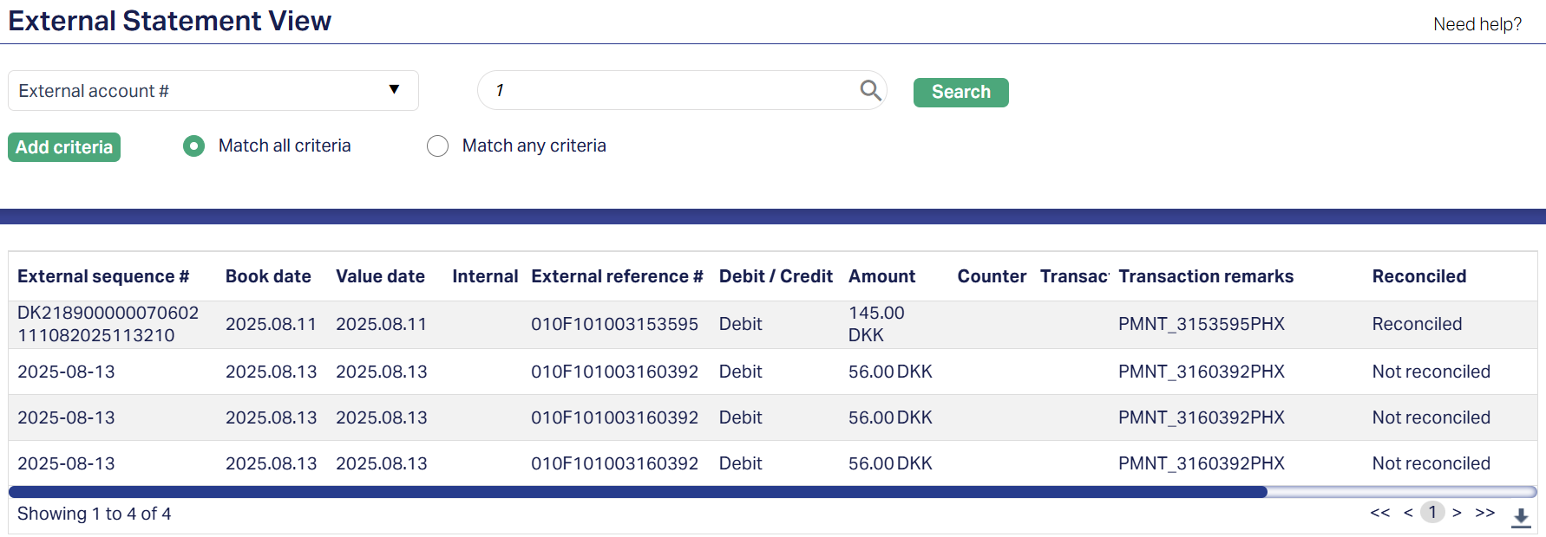Click the Reconciled column header
The width and height of the screenshot is (1546, 537).
(x=1418, y=276)
